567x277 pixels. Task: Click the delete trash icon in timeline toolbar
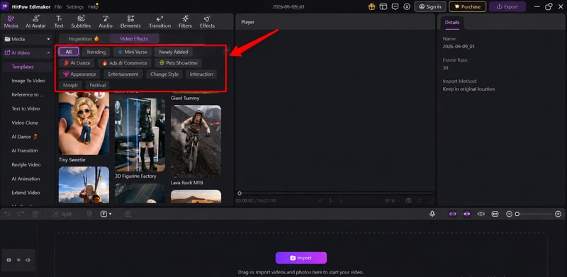tap(35, 214)
